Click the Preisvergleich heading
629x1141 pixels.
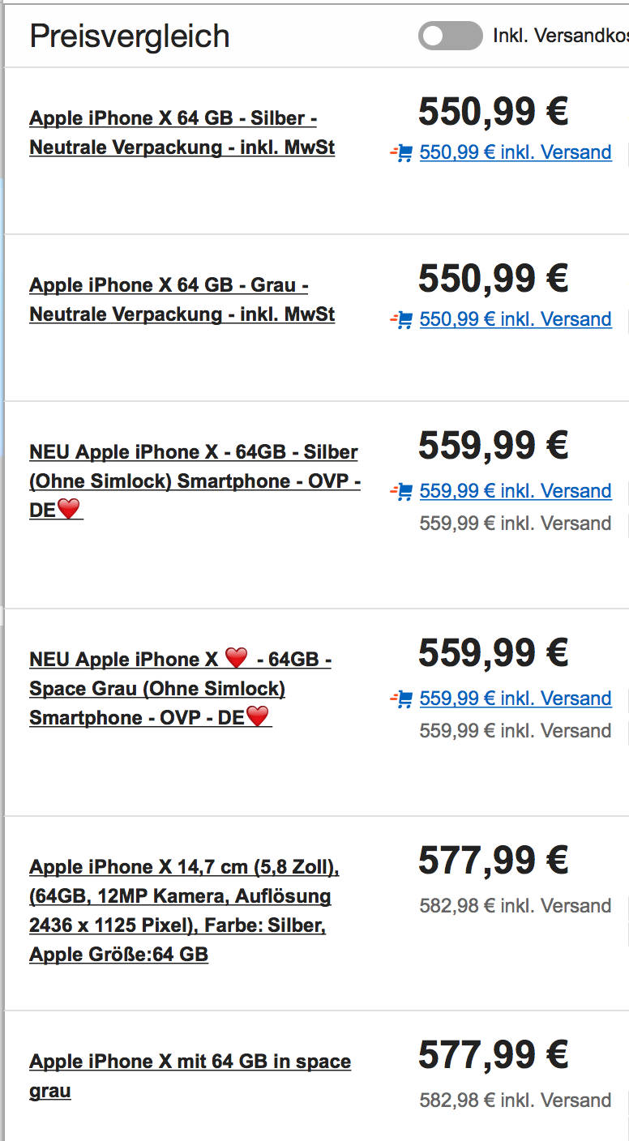point(130,36)
